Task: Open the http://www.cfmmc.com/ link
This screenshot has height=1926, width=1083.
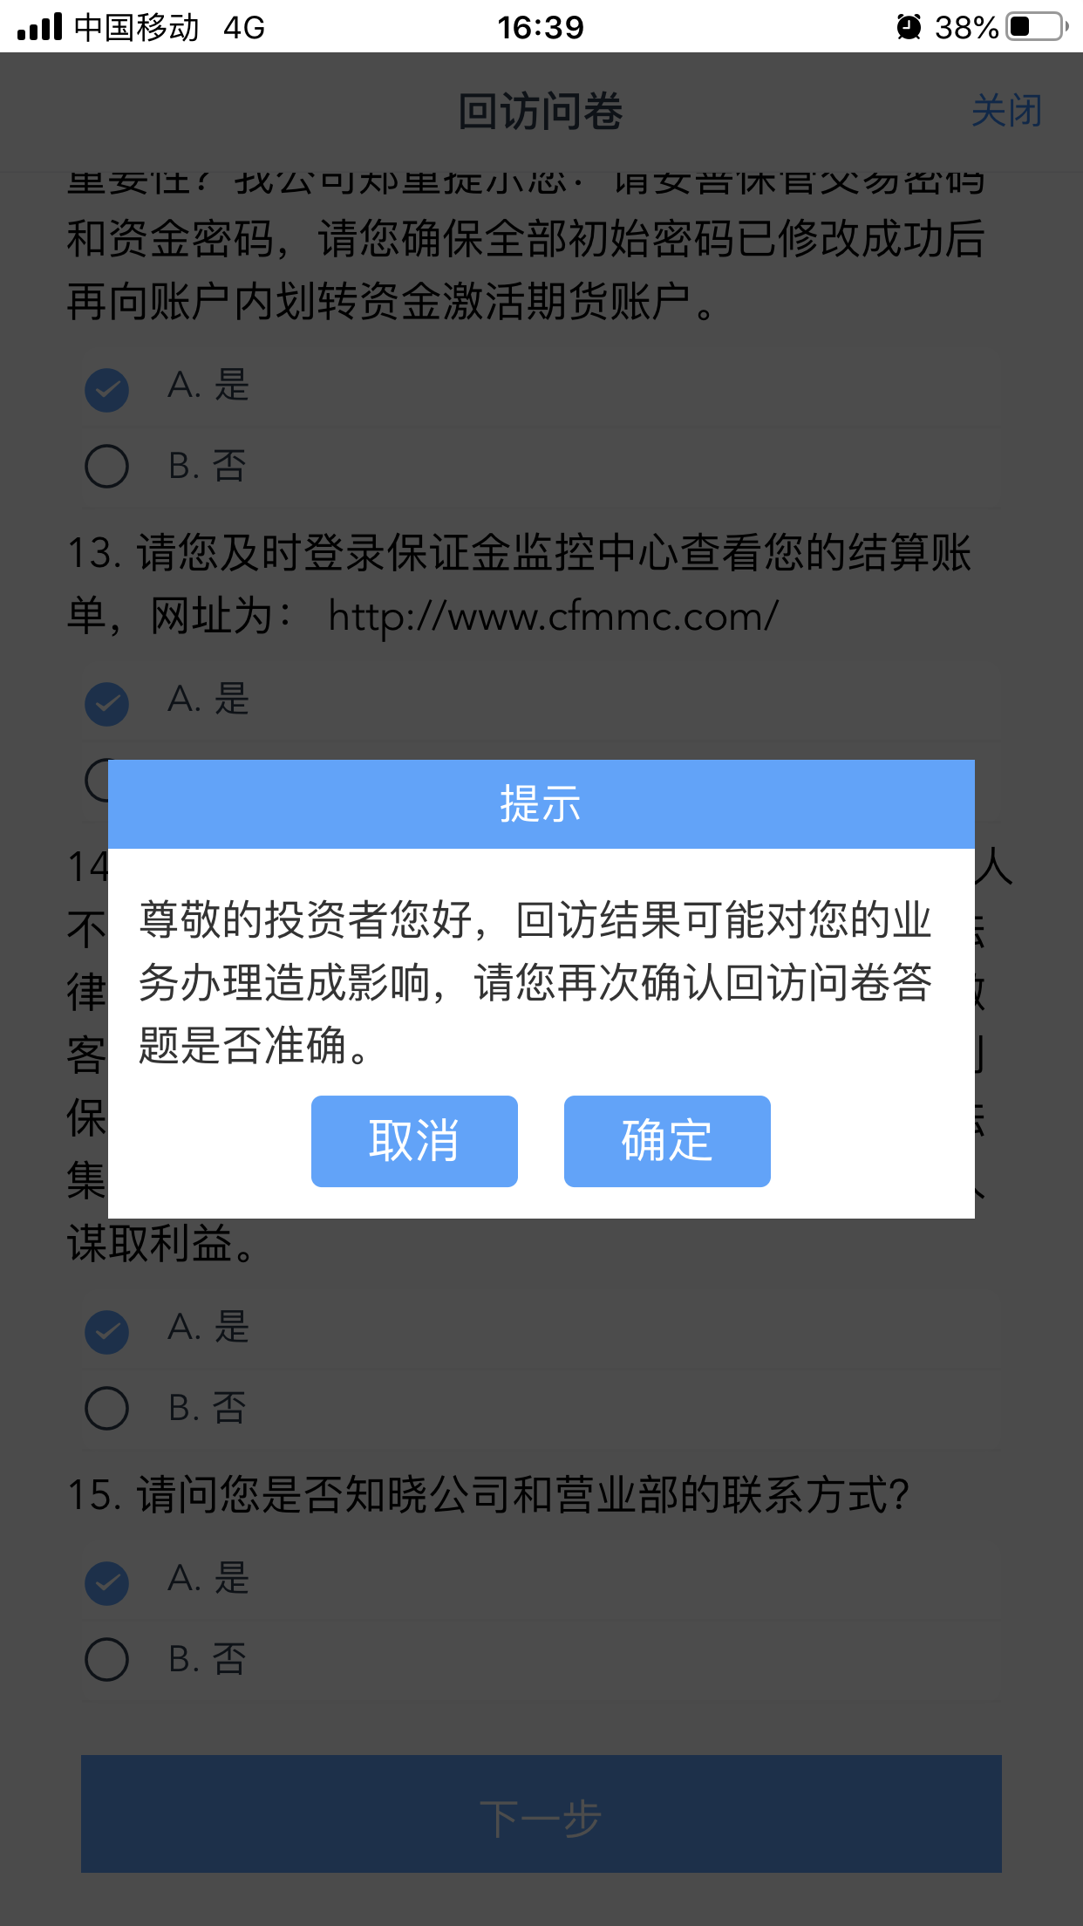Action: click(553, 617)
